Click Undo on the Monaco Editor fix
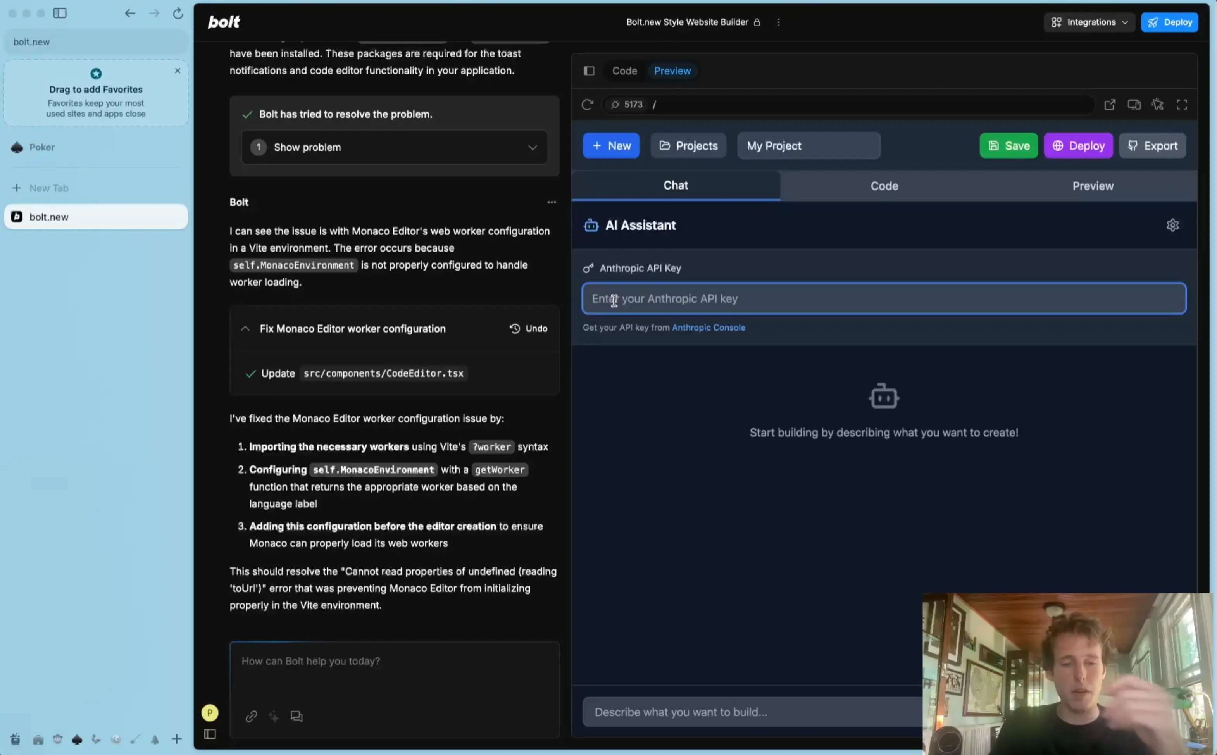This screenshot has height=755, width=1217. click(528, 329)
